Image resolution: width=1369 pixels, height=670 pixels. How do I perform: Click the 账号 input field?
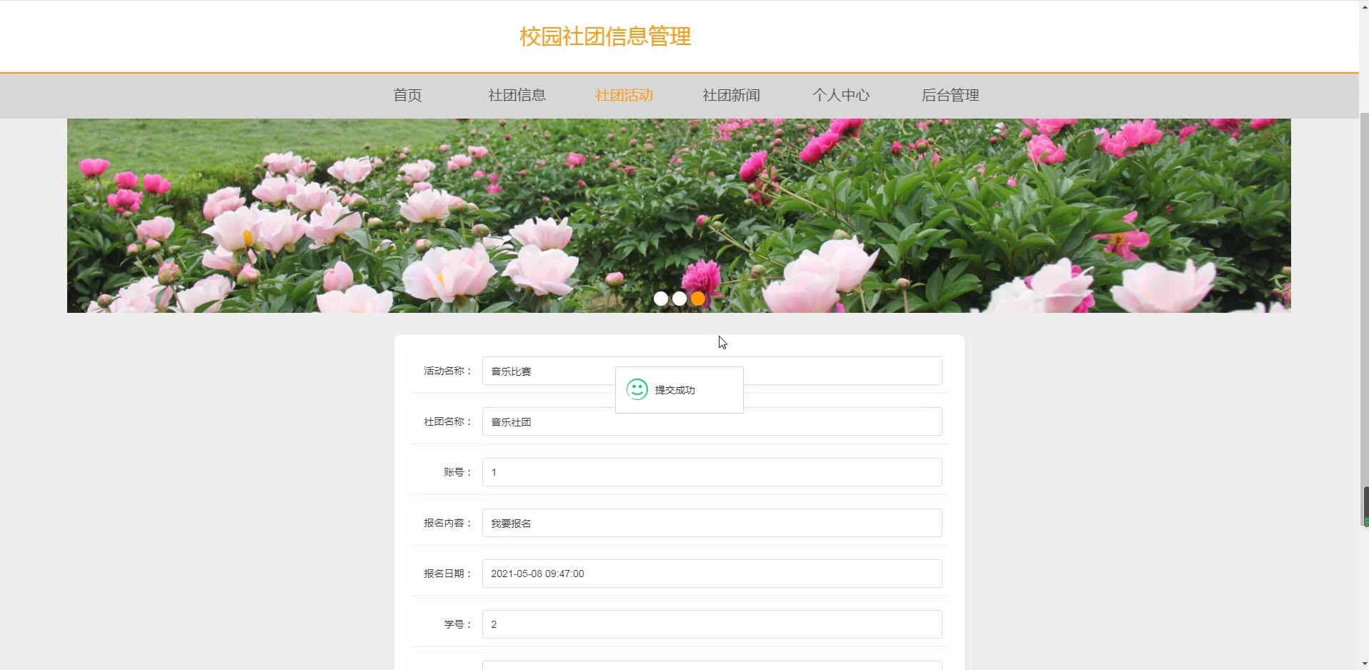712,472
